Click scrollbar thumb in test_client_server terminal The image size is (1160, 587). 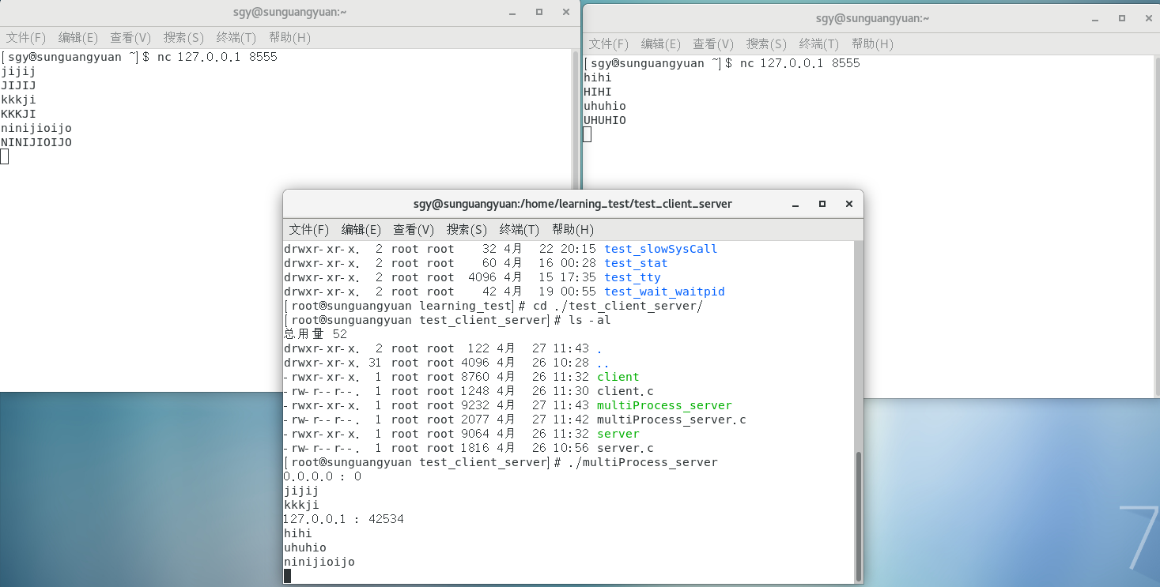click(x=859, y=516)
